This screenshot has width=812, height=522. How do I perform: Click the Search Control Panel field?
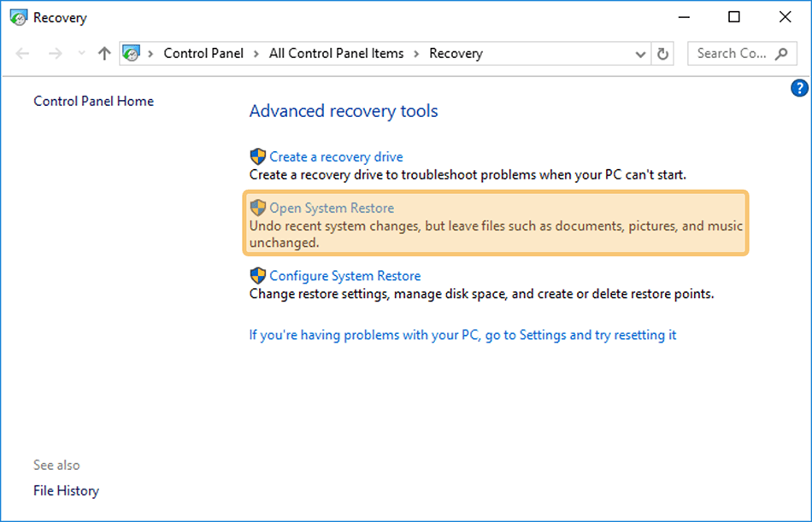(742, 53)
